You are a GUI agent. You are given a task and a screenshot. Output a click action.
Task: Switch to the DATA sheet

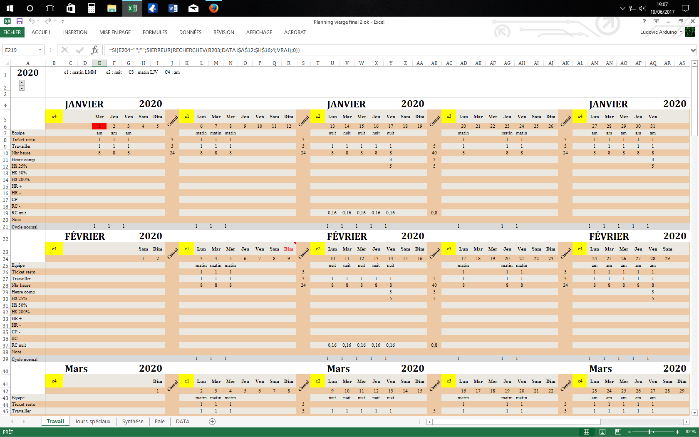(183, 422)
